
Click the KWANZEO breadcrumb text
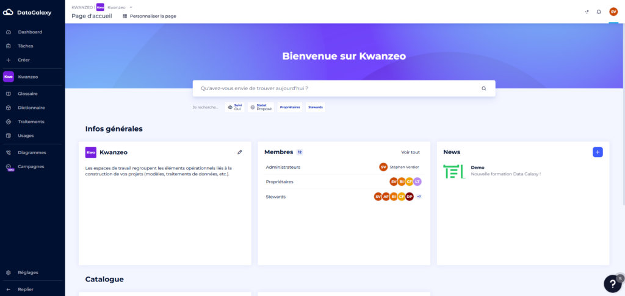pyautogui.click(x=82, y=7)
